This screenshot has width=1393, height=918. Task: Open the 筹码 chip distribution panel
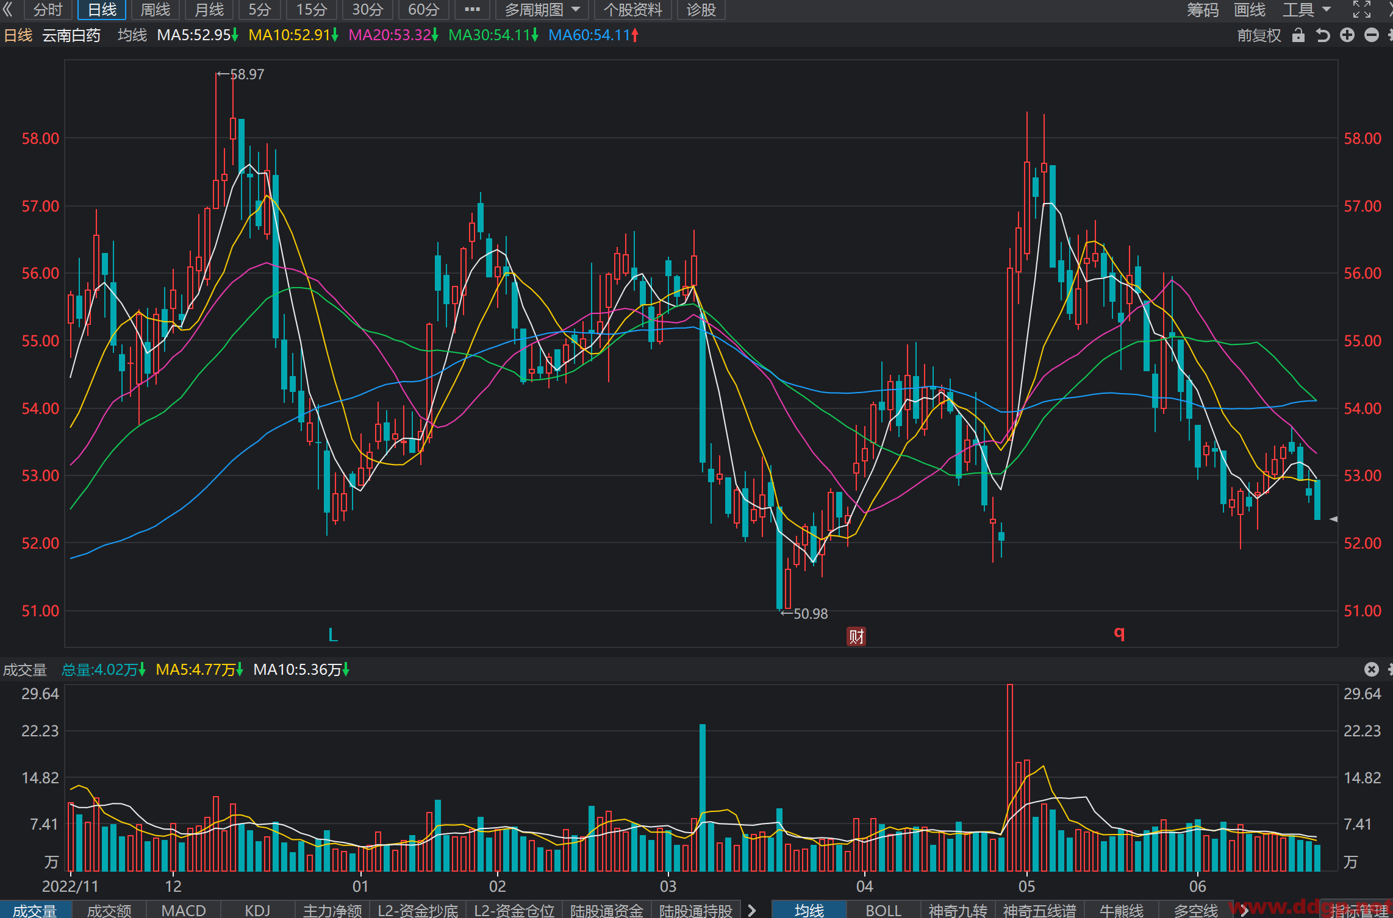tap(1203, 10)
